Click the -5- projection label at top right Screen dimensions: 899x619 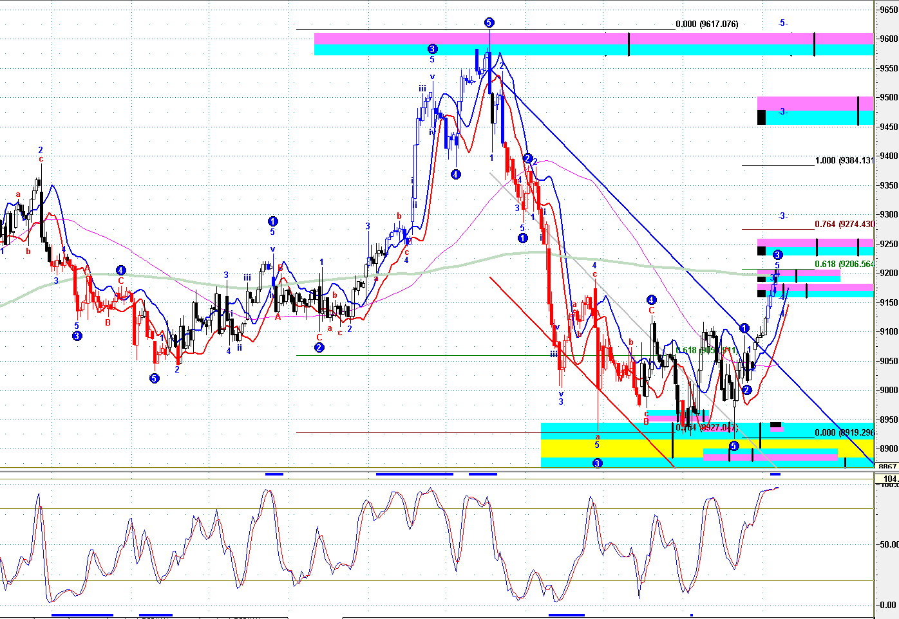pyautogui.click(x=782, y=23)
